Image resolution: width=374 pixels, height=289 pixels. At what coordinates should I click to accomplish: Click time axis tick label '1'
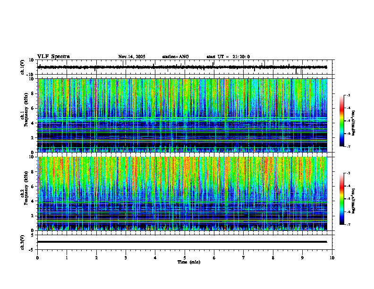tap(67, 258)
